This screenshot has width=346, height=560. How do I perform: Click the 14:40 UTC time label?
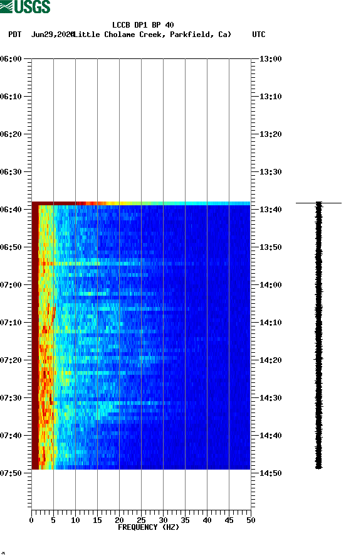270,435
